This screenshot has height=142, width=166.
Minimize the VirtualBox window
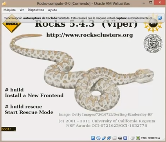pos(144,3)
